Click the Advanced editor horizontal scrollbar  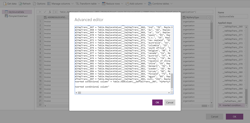[x=79, y=92]
